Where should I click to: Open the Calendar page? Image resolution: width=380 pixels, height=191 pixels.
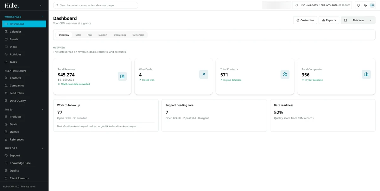(x=24, y=32)
